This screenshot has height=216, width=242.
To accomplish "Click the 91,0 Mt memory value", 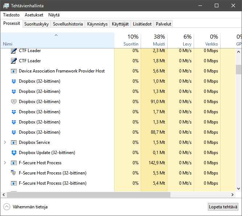I will point(158,102).
